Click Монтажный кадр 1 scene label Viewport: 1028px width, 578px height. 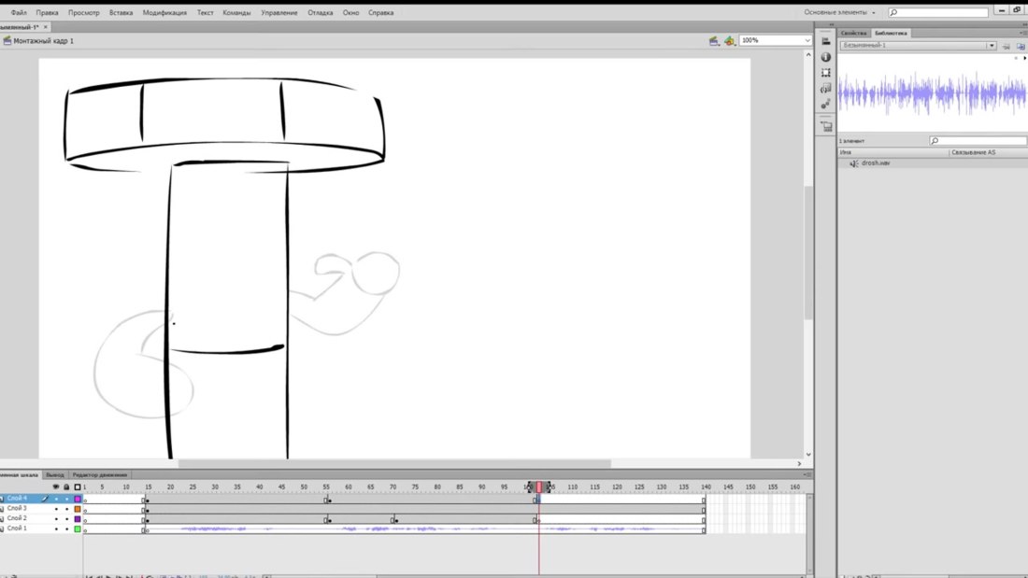(x=43, y=41)
